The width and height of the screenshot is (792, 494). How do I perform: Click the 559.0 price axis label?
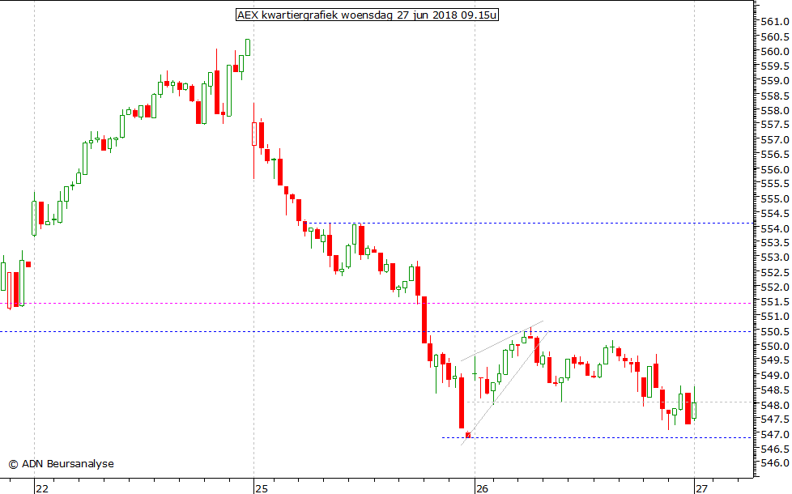(775, 81)
